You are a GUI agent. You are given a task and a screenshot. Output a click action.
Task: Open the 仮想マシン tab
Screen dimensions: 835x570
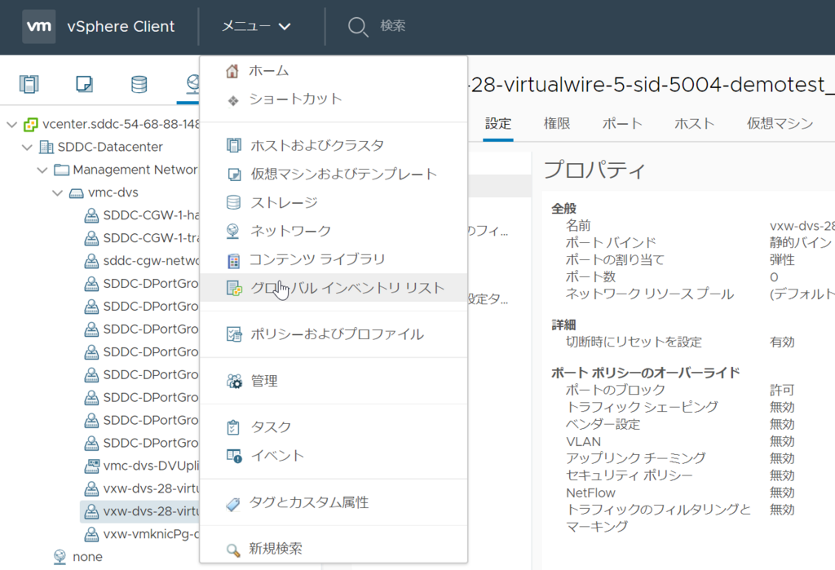[780, 124]
